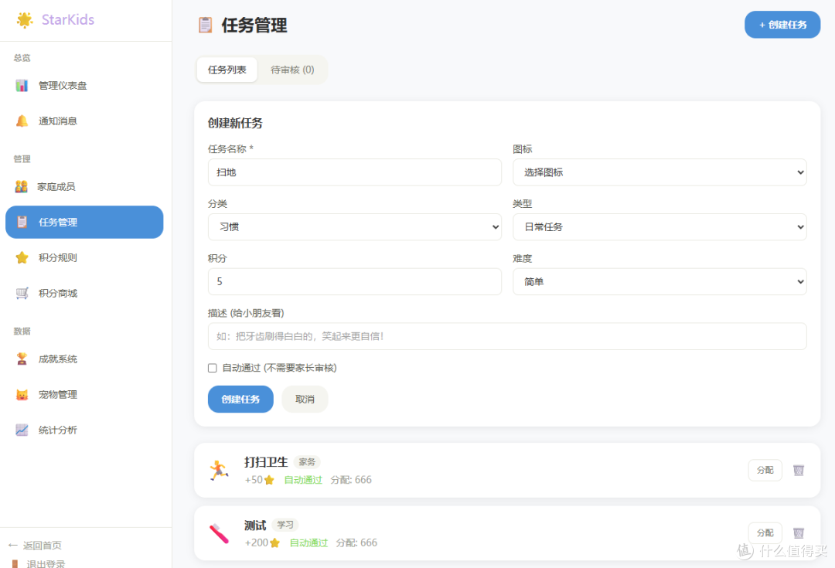Click the toothbrush icon of 测试 task
The width and height of the screenshot is (835, 568).
tap(219, 533)
